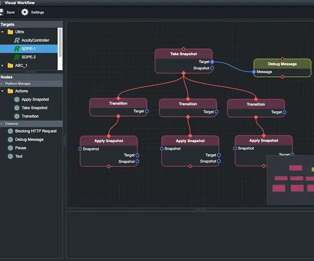Click right Apply Snapshot's Snapshot input port
The height and width of the screenshot is (261, 314).
click(x=235, y=148)
